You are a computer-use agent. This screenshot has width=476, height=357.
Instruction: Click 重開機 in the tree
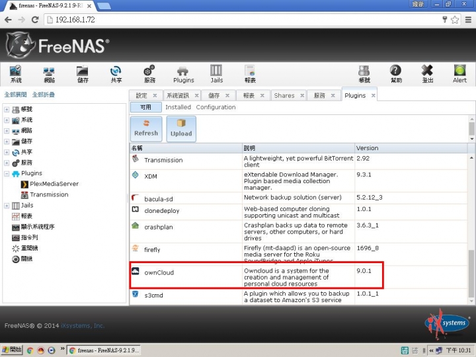(x=30, y=248)
